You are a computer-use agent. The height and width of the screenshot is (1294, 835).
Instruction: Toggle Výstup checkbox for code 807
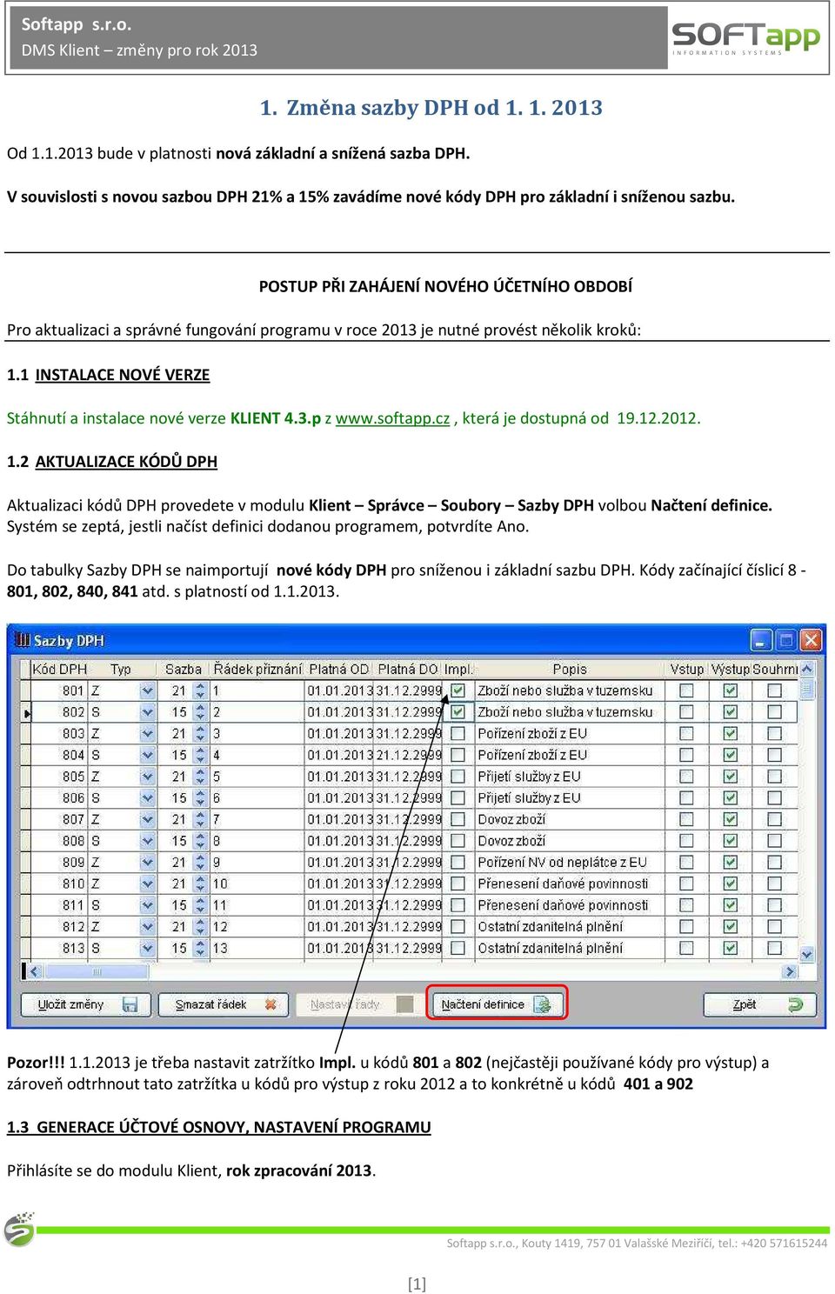731,819
